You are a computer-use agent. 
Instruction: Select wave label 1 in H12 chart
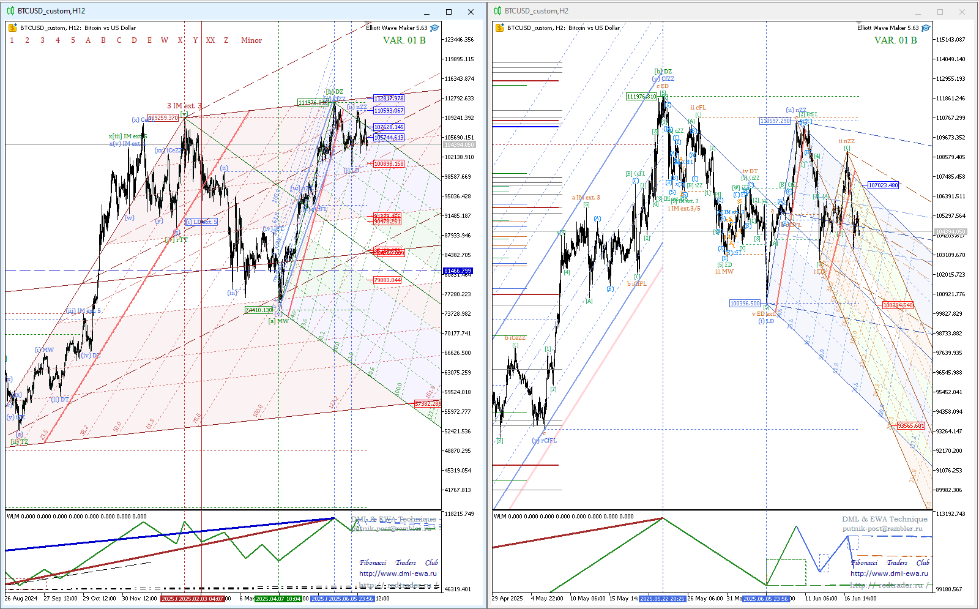12,40
